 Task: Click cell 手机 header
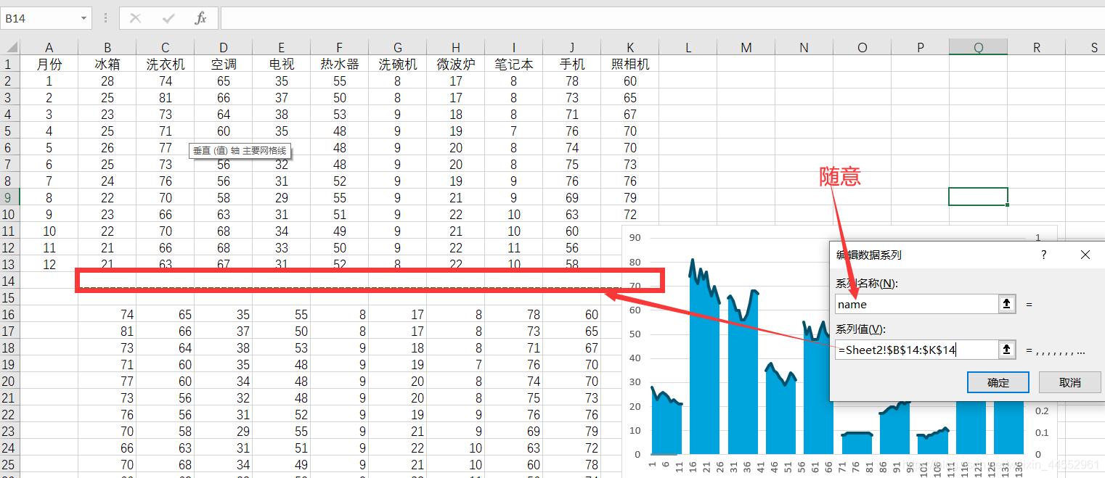tap(572, 64)
